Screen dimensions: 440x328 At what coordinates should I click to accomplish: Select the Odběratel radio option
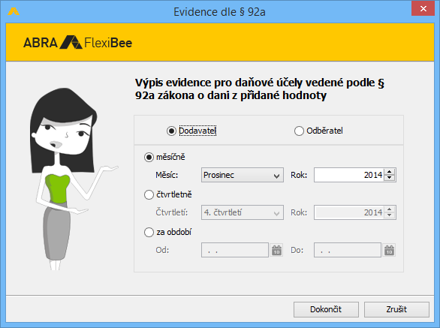click(x=318, y=131)
